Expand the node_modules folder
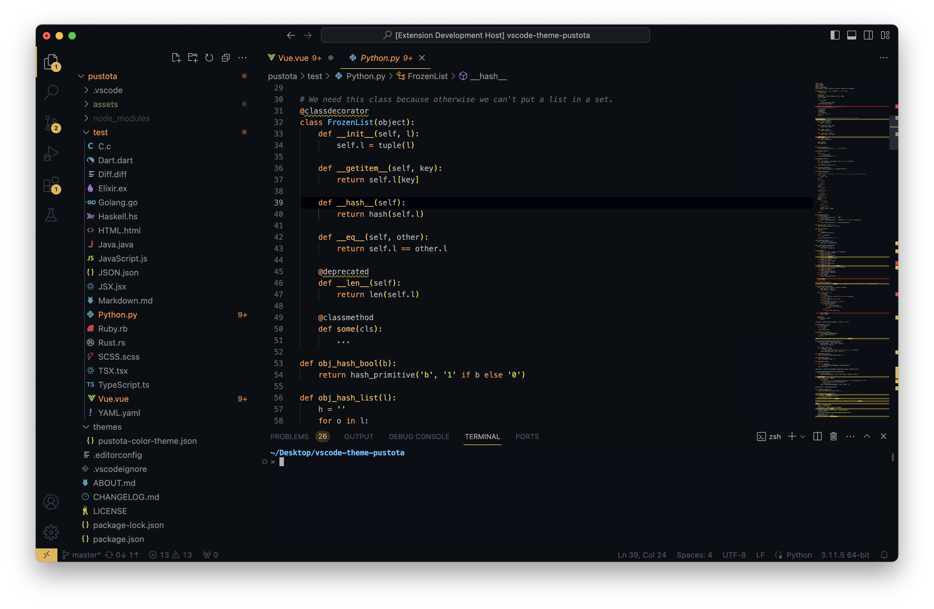The image size is (934, 609). 121,118
